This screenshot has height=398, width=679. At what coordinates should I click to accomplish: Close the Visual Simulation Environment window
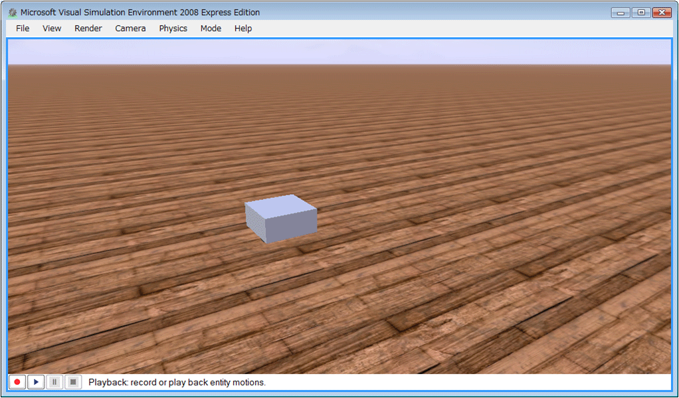662,13
